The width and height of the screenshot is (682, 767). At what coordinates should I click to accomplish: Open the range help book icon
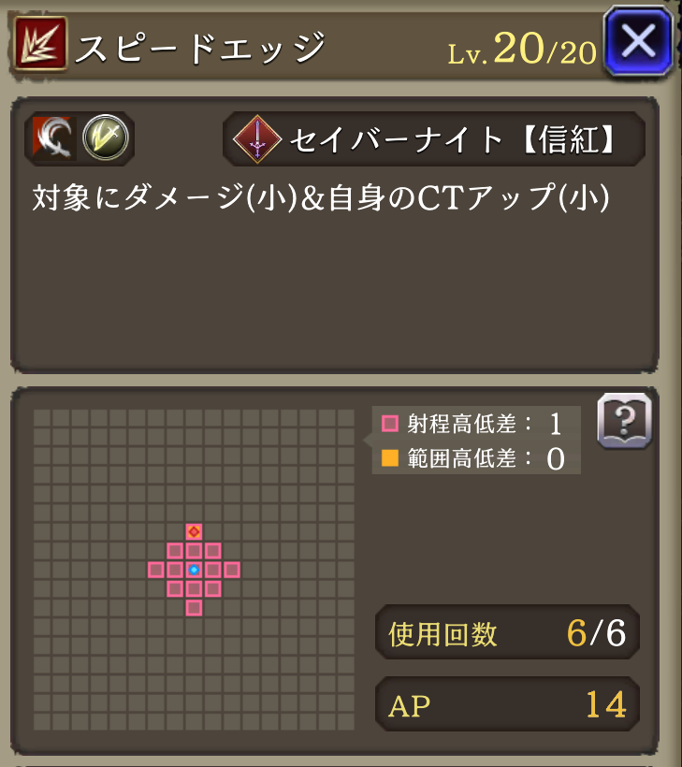tap(624, 421)
